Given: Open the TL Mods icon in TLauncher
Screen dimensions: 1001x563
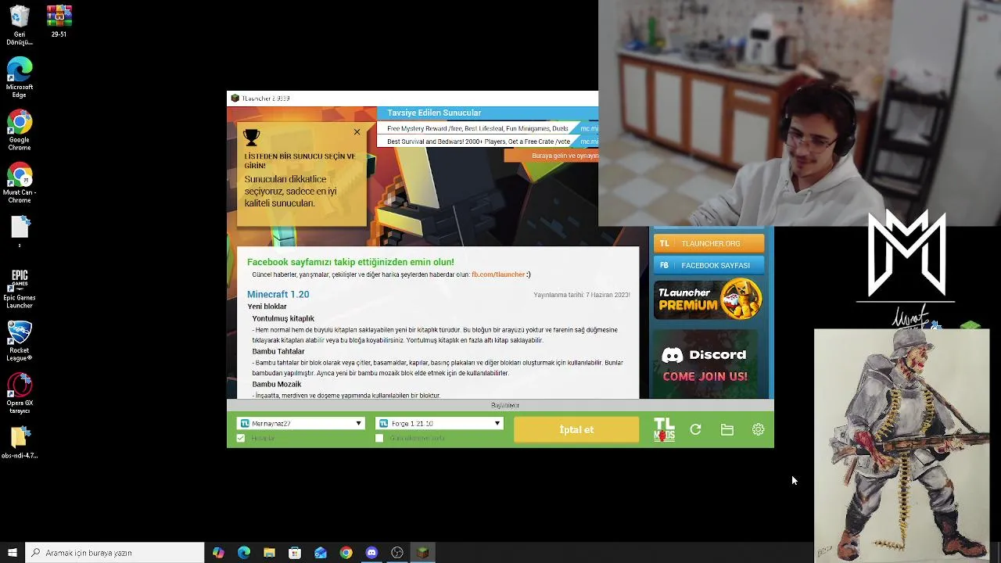Looking at the screenshot, I should 664,430.
